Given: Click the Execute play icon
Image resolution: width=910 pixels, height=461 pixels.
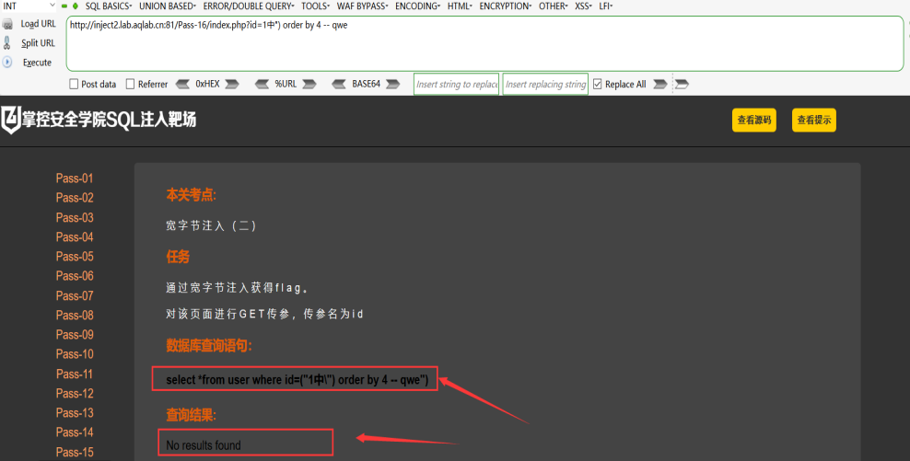Looking at the screenshot, I should [x=7, y=62].
